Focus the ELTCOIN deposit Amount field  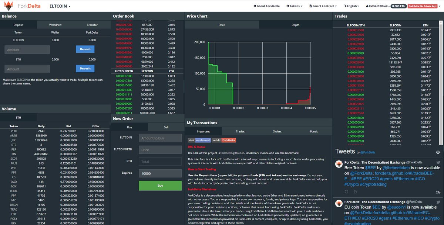pyautogui.click(x=27, y=49)
